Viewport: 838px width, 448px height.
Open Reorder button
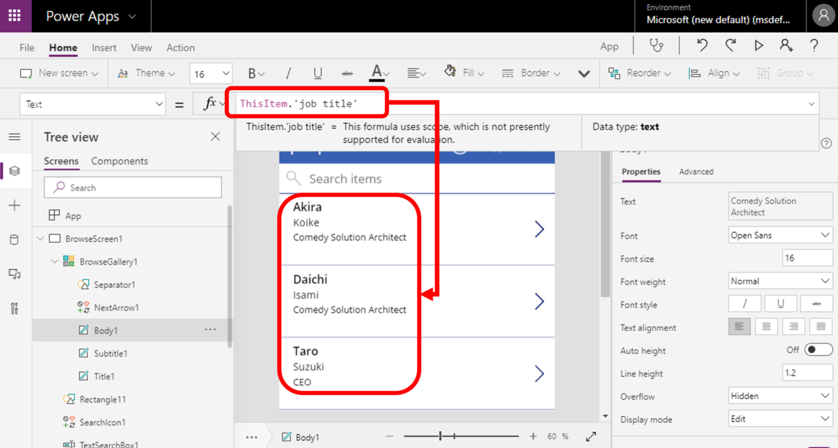pos(639,73)
